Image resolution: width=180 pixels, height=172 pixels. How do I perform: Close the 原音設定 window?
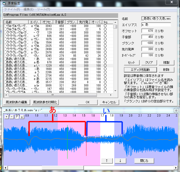172,2
